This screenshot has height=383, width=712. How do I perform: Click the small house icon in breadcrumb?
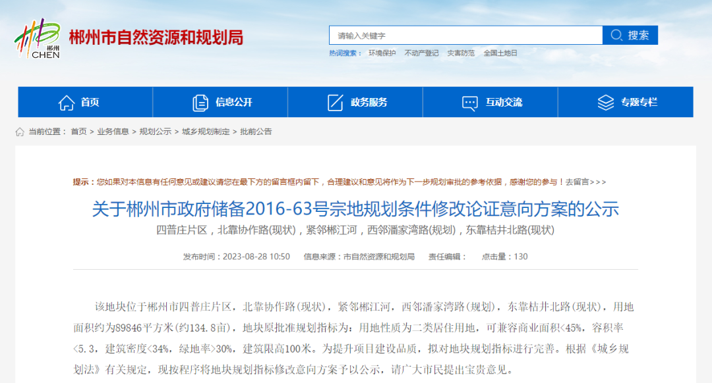(x=20, y=132)
